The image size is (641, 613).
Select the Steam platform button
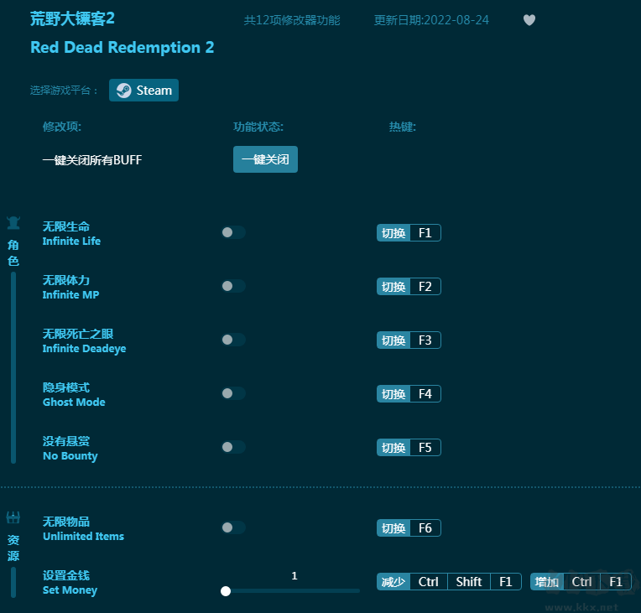pos(143,90)
